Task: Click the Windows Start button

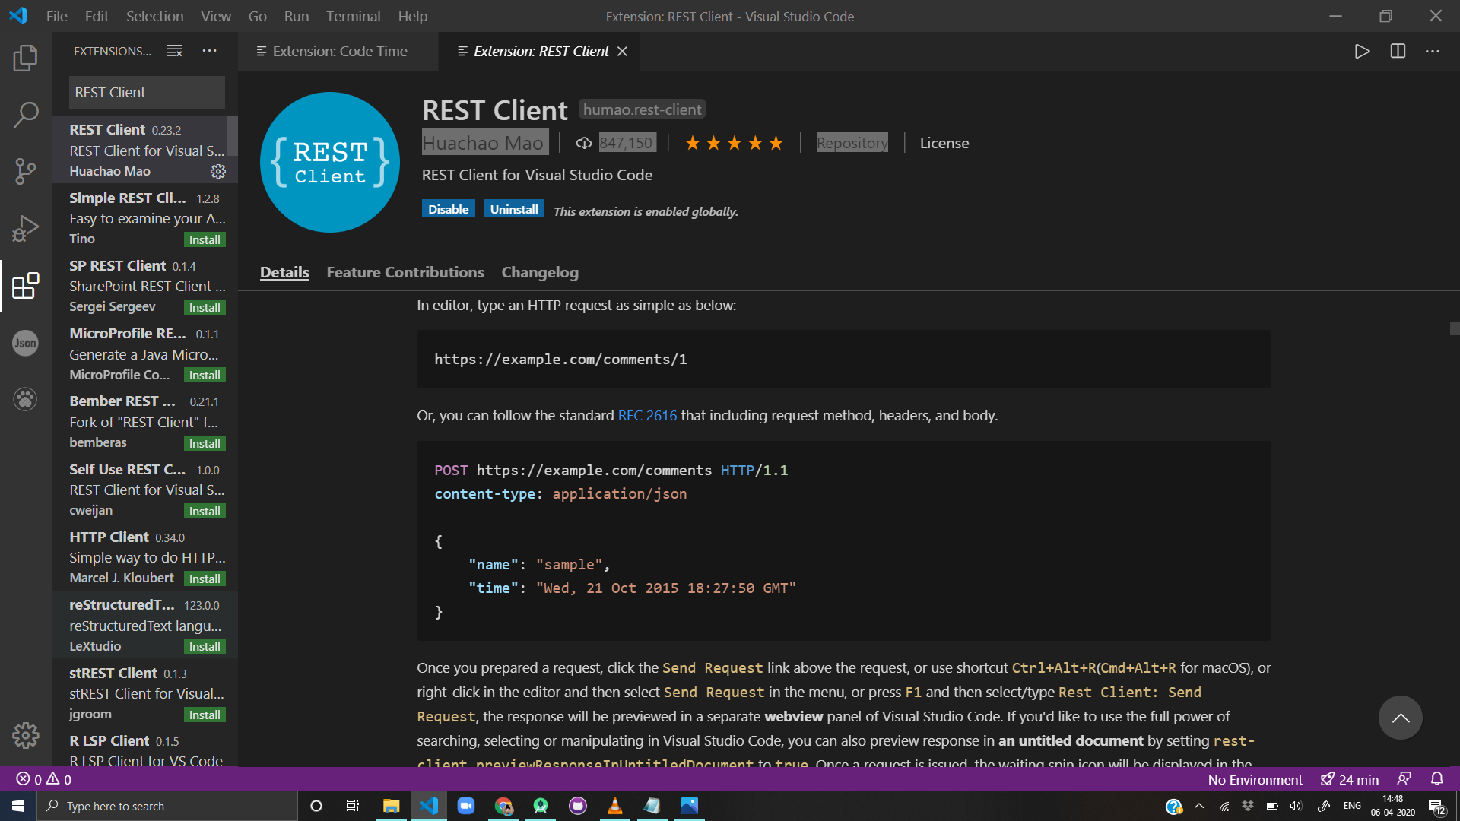Action: (x=18, y=806)
